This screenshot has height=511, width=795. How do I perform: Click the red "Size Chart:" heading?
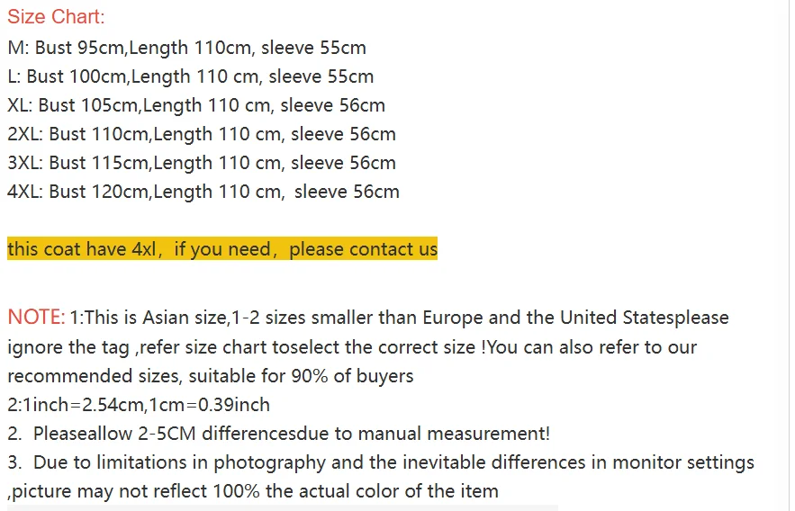pos(56,17)
